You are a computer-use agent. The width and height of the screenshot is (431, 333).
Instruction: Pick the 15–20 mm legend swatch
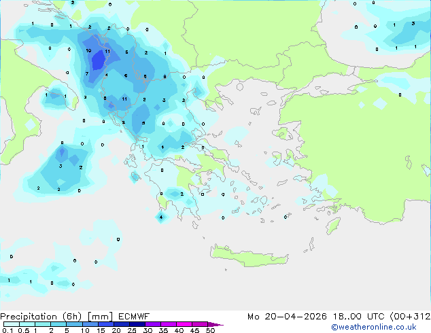[105, 324]
